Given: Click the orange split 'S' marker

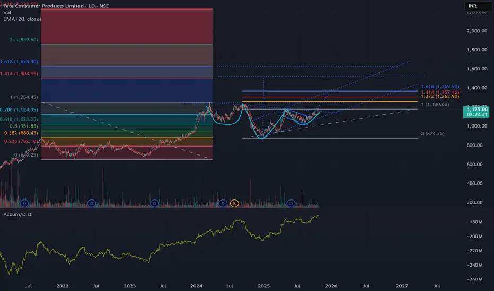Looking at the screenshot, I should click(234, 204).
